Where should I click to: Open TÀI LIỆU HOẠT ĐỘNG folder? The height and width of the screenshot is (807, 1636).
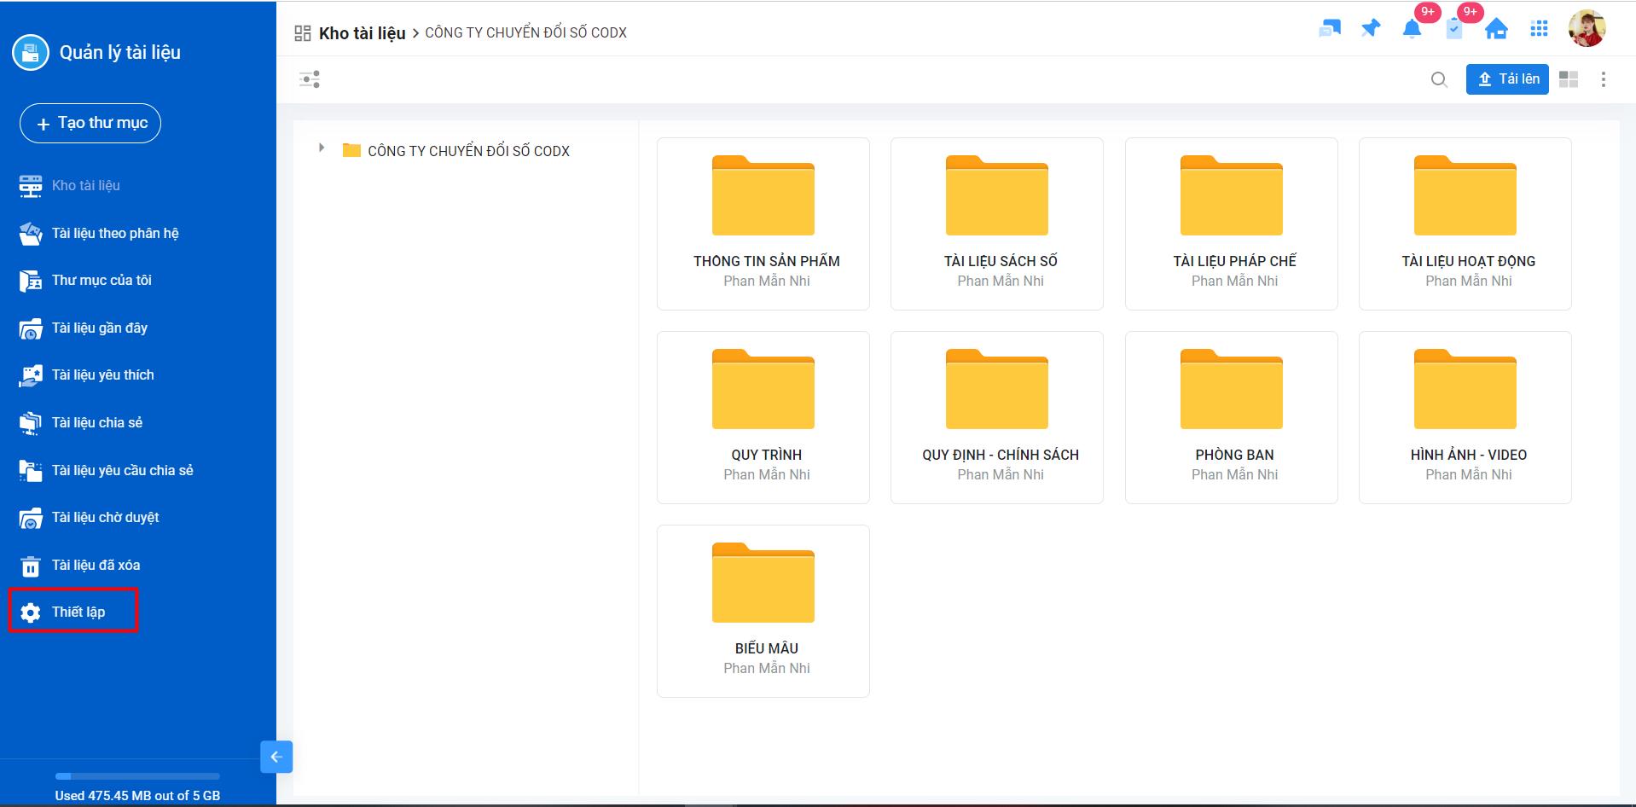pos(1465,224)
